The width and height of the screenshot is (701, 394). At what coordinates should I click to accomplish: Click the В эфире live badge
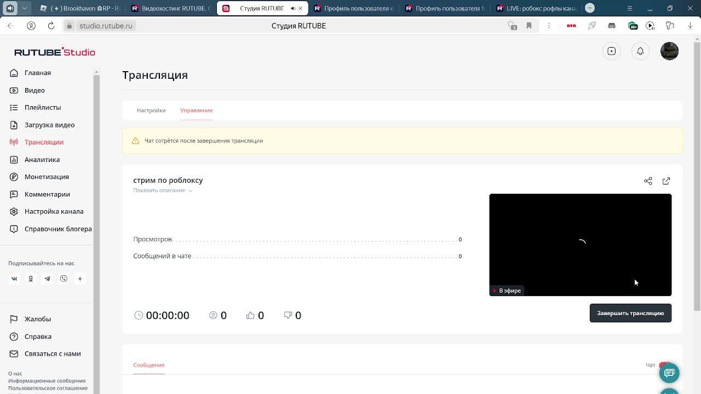[x=507, y=291]
